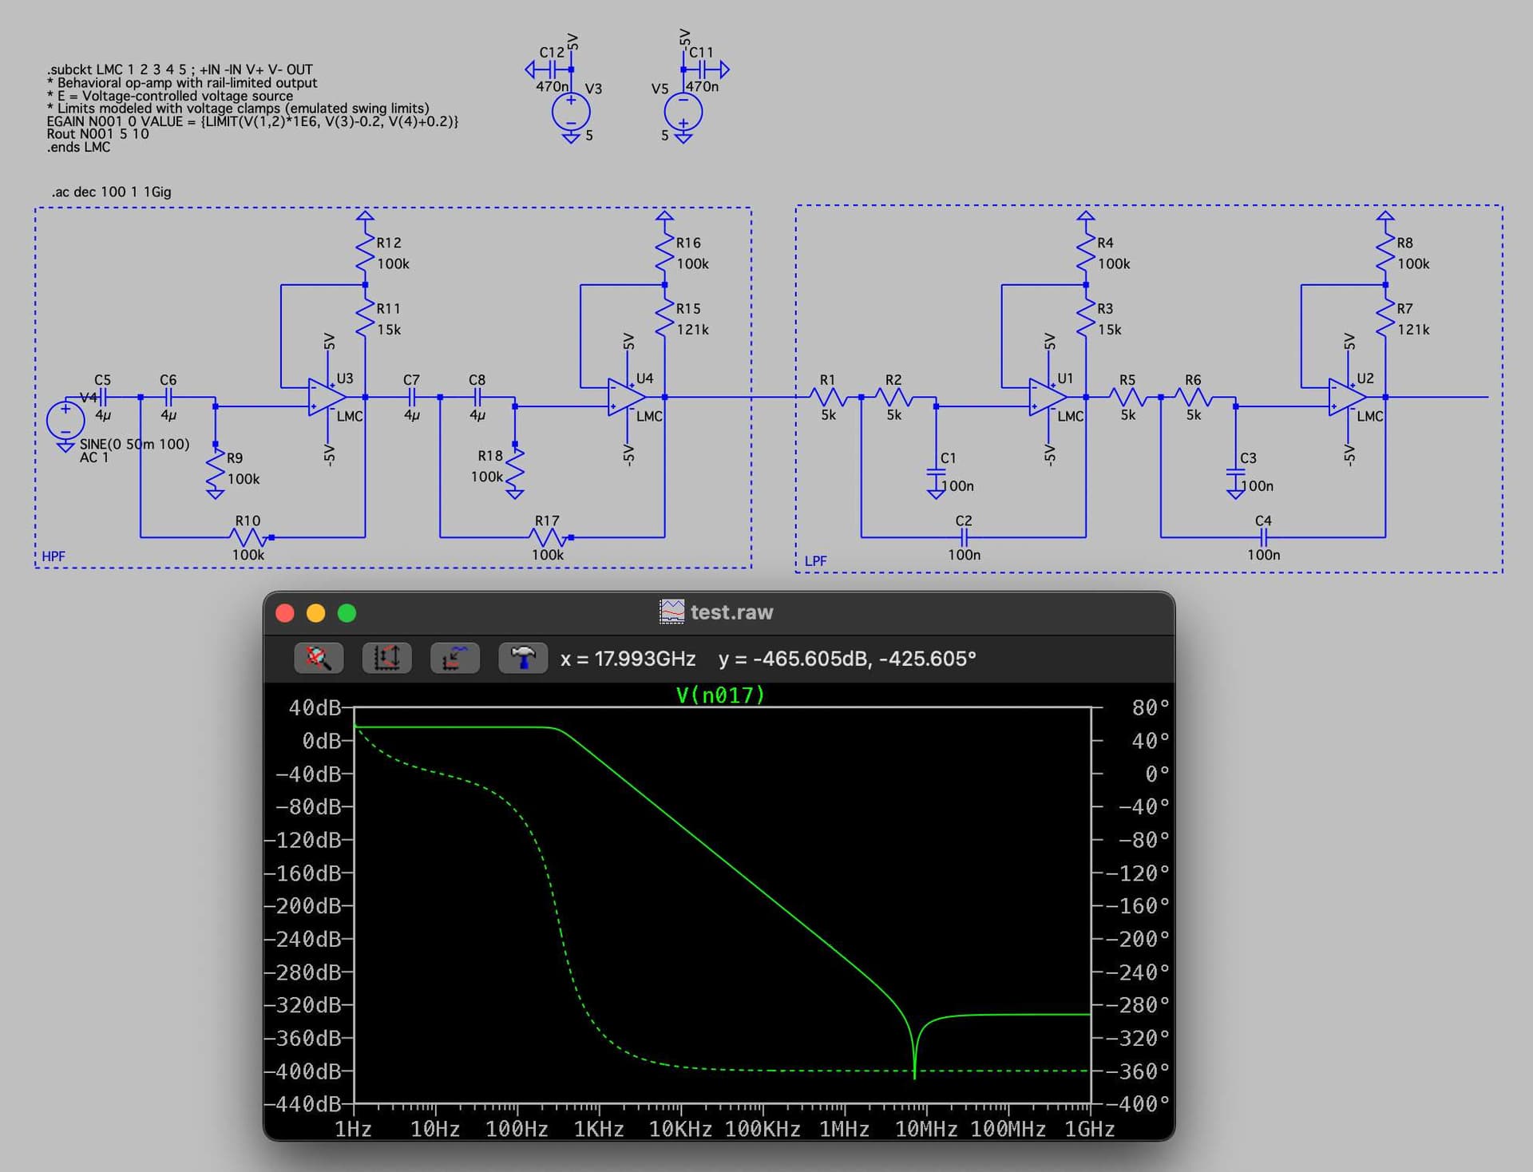Click the .ac dec 100 1 1Gig directive
The height and width of the screenshot is (1172, 1533).
coord(112,192)
